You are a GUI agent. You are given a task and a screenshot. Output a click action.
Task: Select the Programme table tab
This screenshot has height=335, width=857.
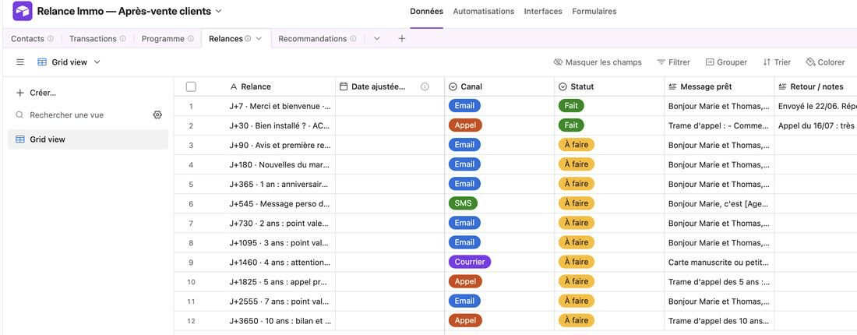tap(163, 39)
